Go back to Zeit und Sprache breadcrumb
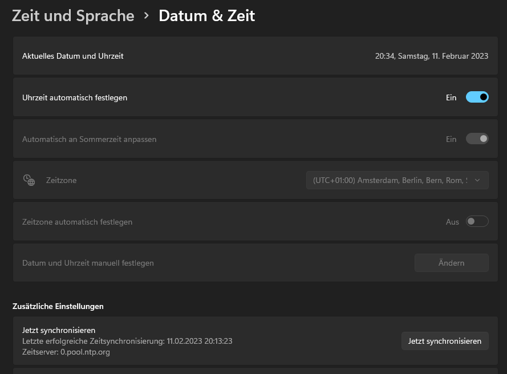The width and height of the screenshot is (507, 374). tap(73, 16)
